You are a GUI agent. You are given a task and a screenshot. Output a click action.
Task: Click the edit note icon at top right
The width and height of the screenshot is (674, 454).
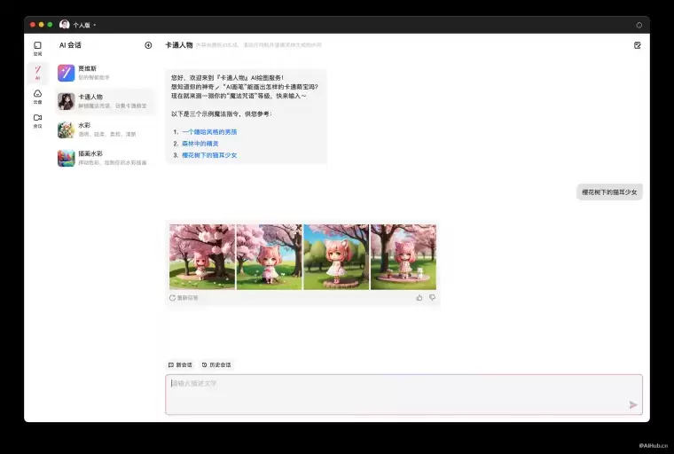(x=637, y=45)
